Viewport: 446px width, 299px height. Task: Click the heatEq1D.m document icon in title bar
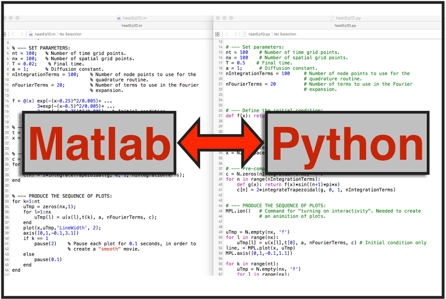119,18
